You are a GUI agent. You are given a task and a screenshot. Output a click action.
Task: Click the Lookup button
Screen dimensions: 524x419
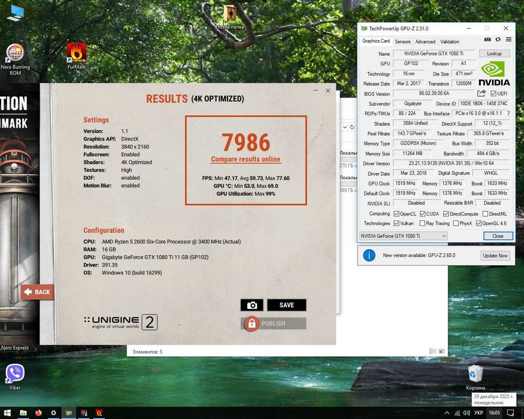point(494,53)
